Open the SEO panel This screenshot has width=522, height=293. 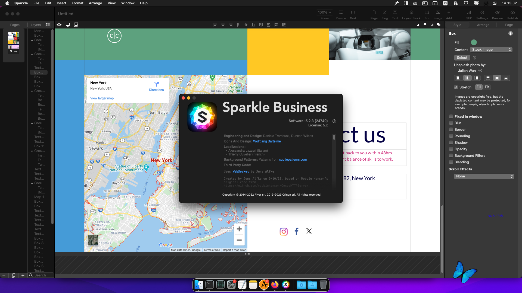click(x=469, y=15)
